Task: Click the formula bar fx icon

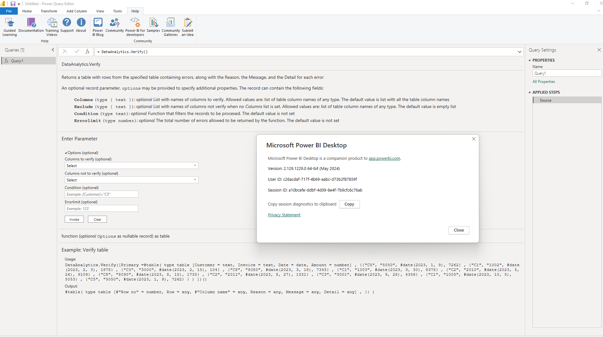Action: click(x=88, y=51)
